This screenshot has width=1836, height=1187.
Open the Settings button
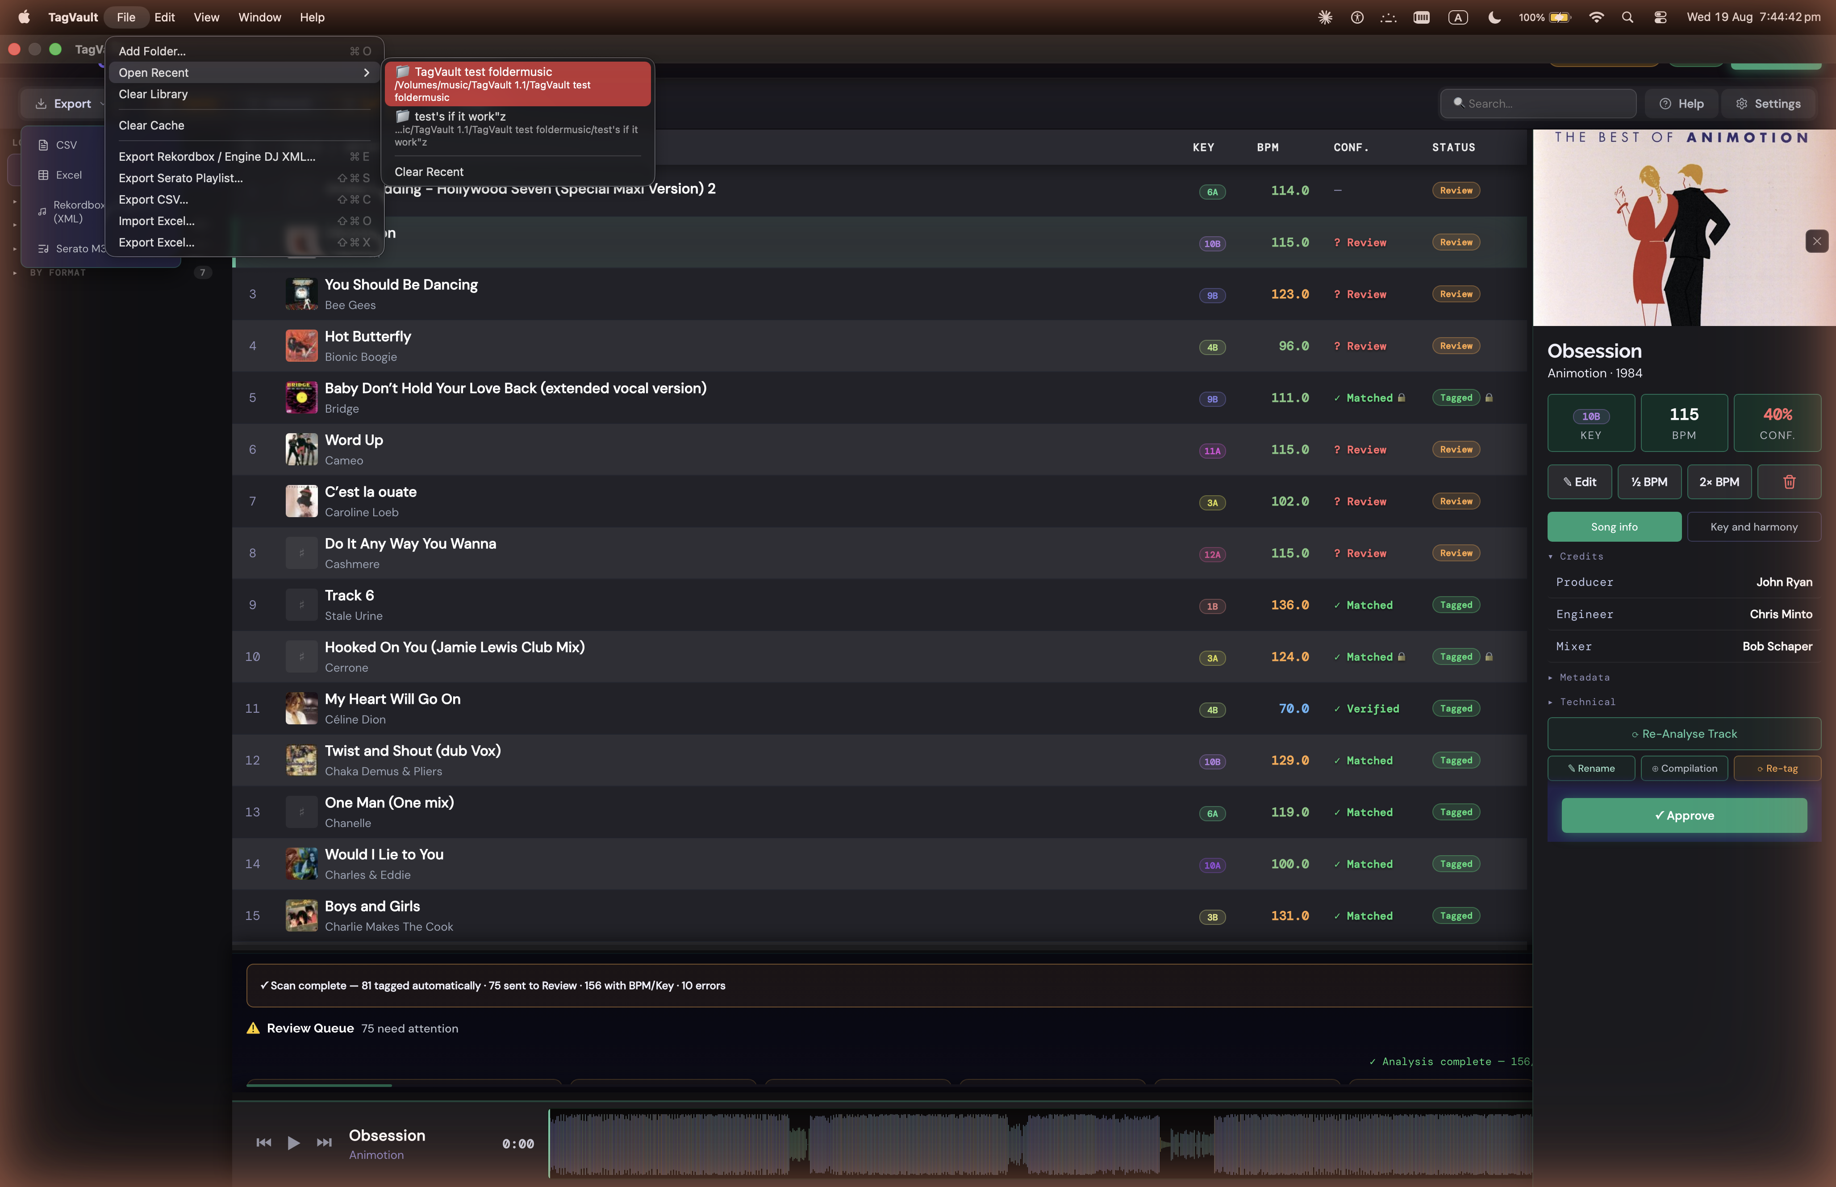tap(1768, 103)
